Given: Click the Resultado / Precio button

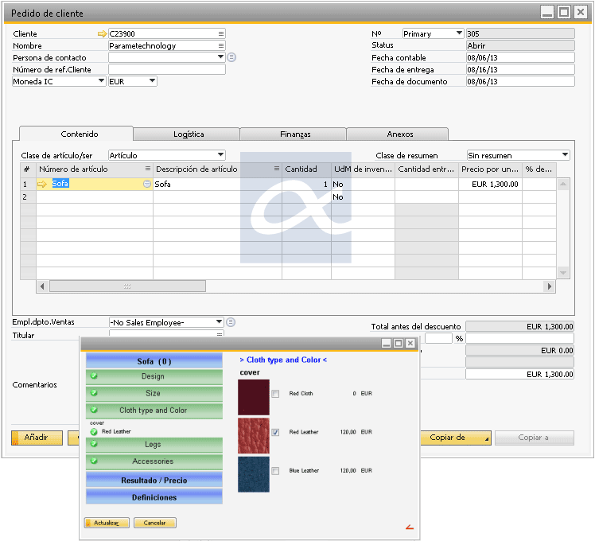Looking at the screenshot, I should pyautogui.click(x=154, y=481).
